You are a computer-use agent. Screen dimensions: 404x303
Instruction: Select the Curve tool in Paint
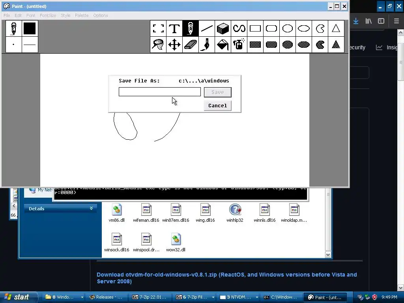[x=239, y=28]
